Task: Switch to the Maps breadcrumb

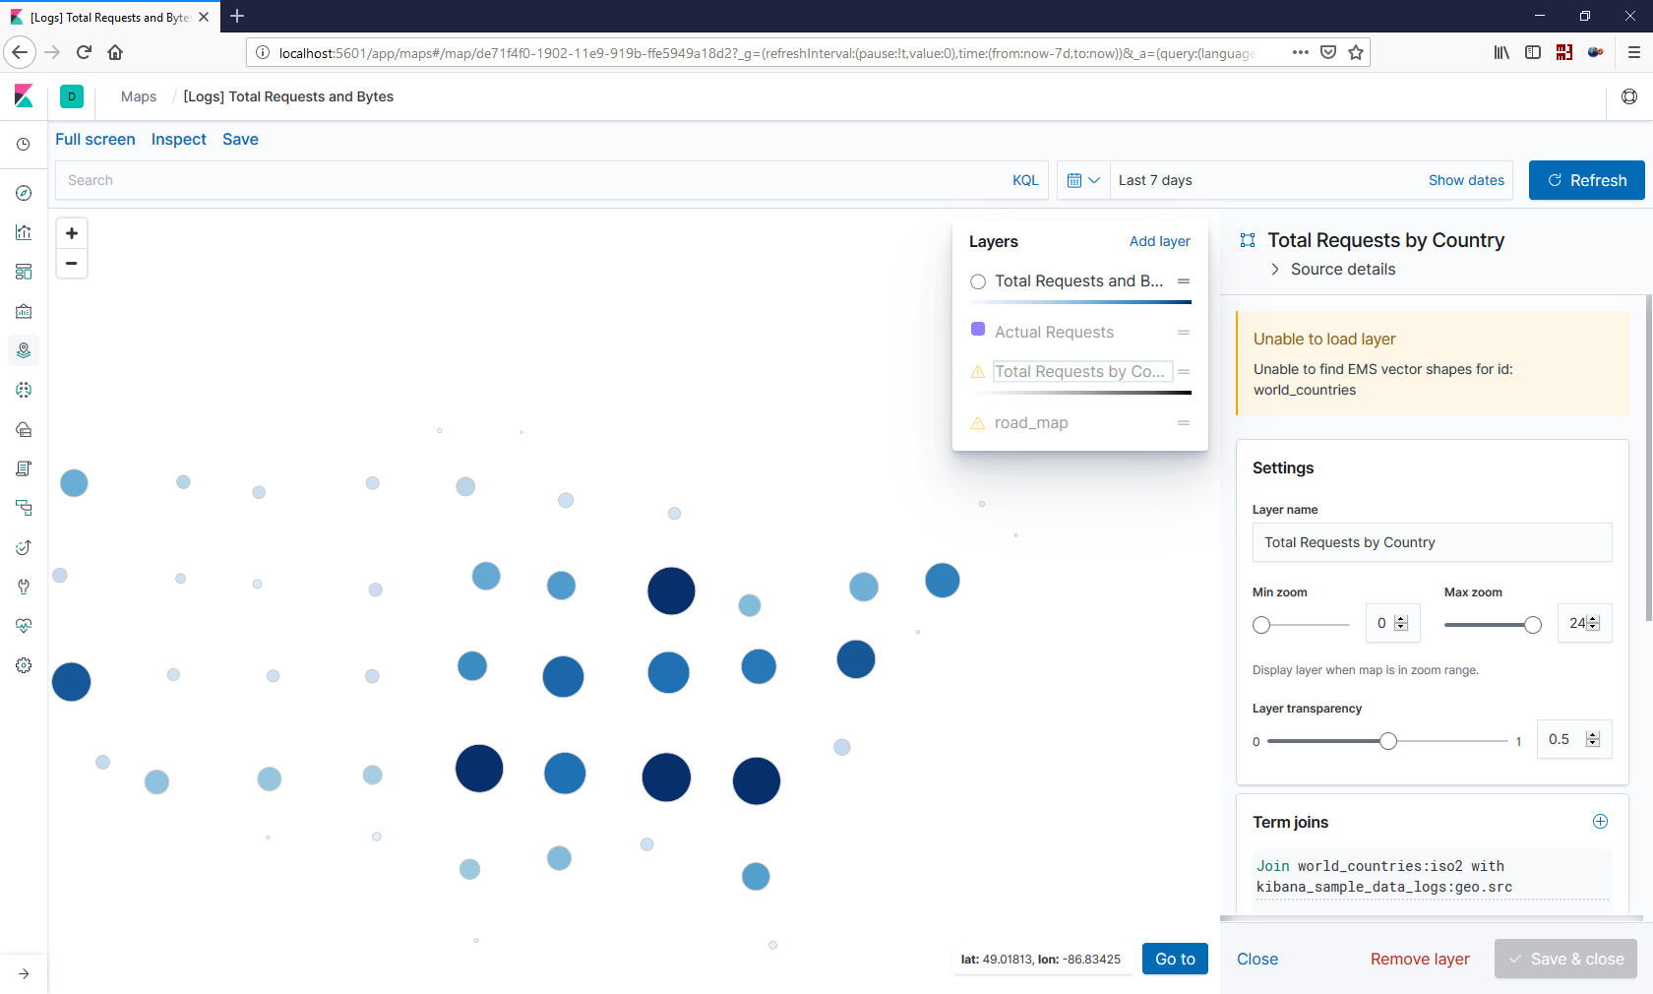Action: (x=138, y=96)
